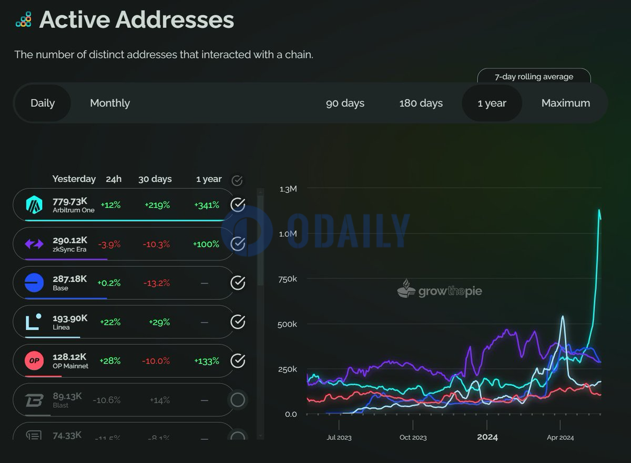This screenshot has width=631, height=463.
Task: Click the Oct 2023 axis marker
Action: pos(413,437)
